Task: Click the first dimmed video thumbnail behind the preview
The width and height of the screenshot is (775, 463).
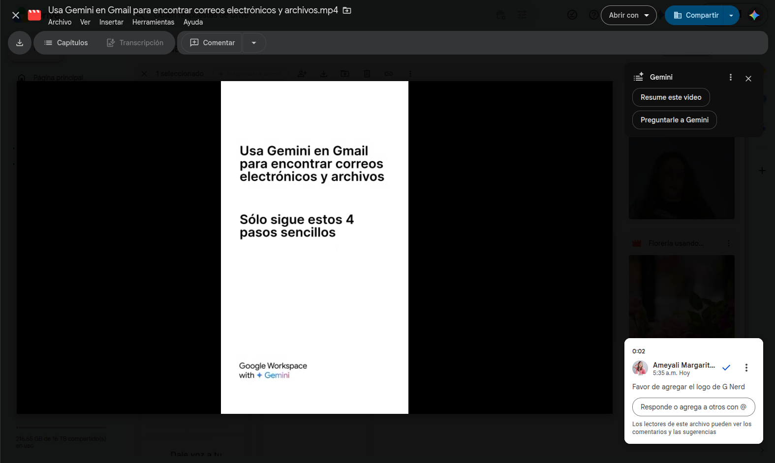Action: (682, 178)
